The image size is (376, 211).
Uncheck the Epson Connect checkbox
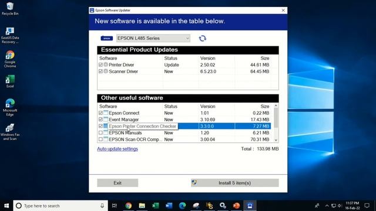(x=100, y=113)
